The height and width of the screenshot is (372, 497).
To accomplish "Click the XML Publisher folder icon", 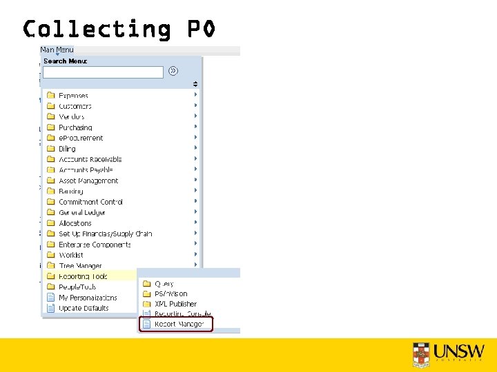I will coord(146,304).
